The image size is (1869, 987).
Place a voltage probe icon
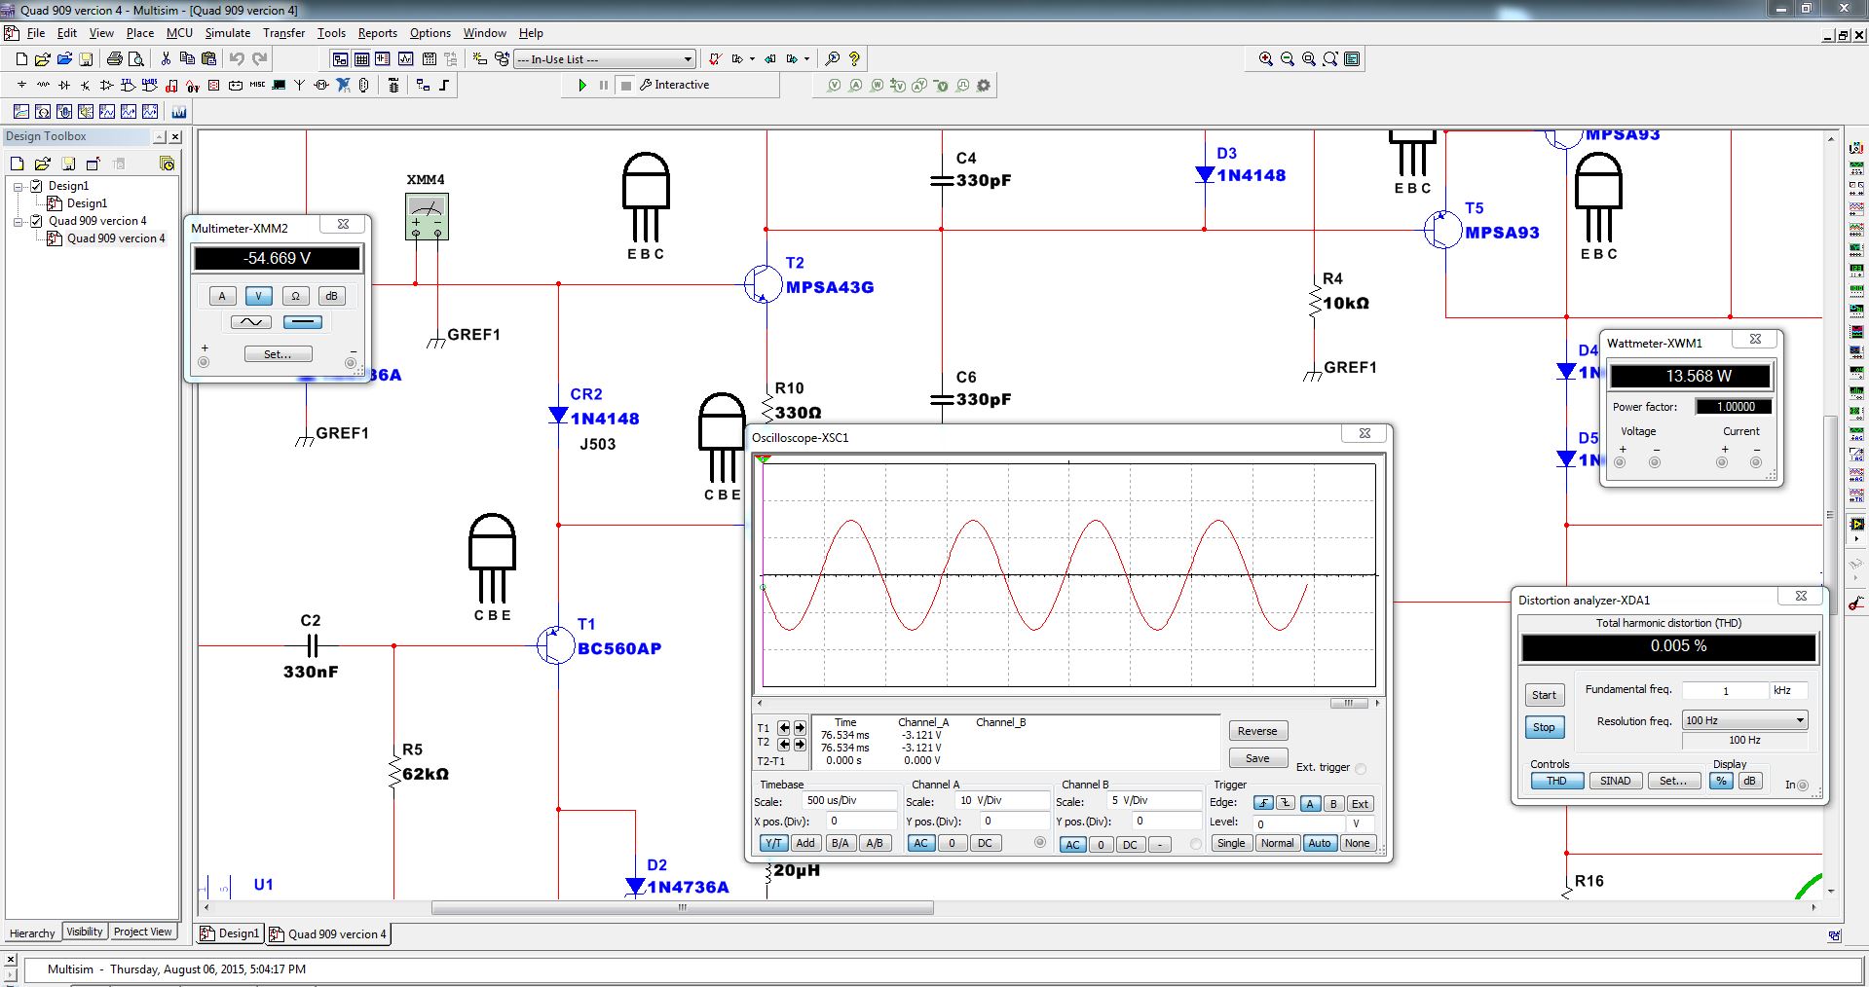coord(834,86)
